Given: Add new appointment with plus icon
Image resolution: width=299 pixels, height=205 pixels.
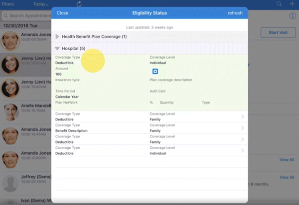Looking at the screenshot, I should [x=292, y=4].
